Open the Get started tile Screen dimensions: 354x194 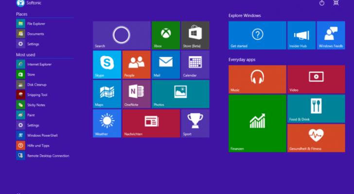click(x=257, y=35)
